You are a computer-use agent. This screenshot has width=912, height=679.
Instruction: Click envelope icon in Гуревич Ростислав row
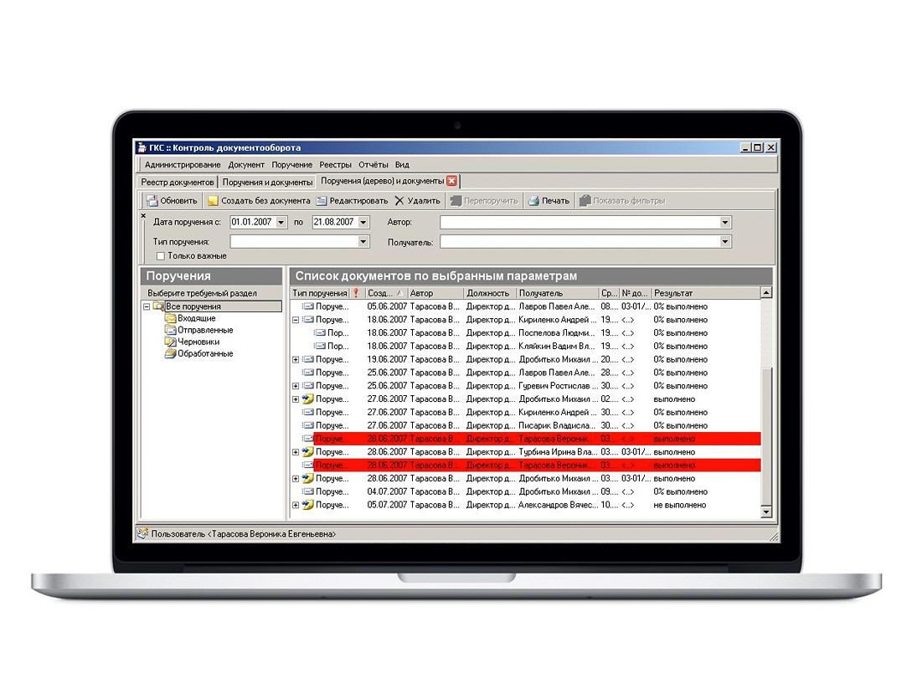coord(308,385)
